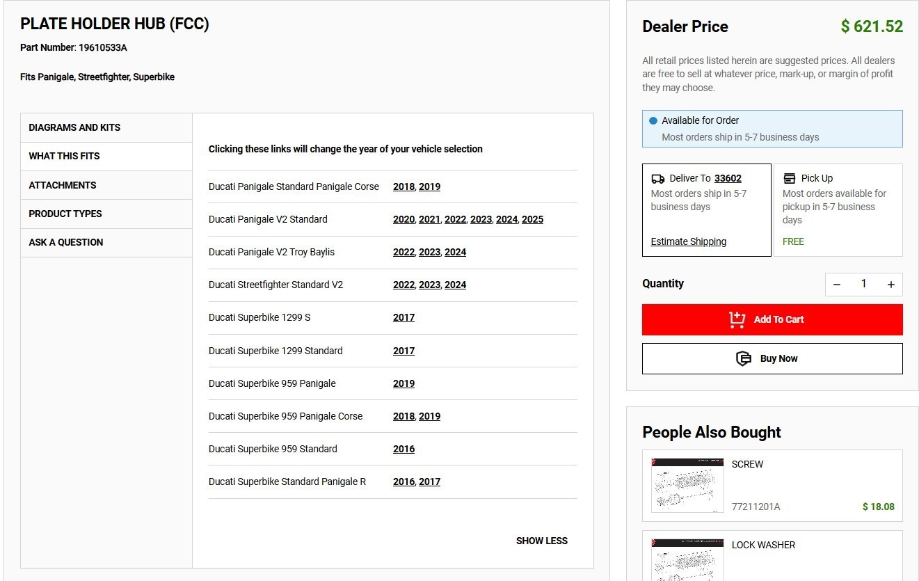This screenshot has width=919, height=581.
Task: Decrease quantity with the minus button
Action: (837, 285)
